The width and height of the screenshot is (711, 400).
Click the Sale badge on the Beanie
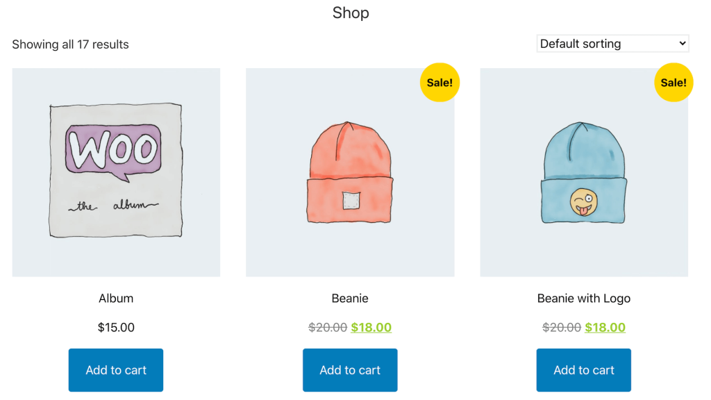click(440, 82)
